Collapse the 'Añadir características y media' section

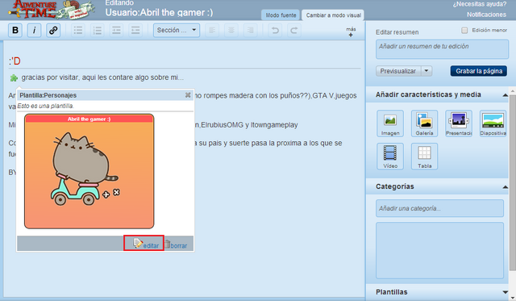pyautogui.click(x=506, y=95)
